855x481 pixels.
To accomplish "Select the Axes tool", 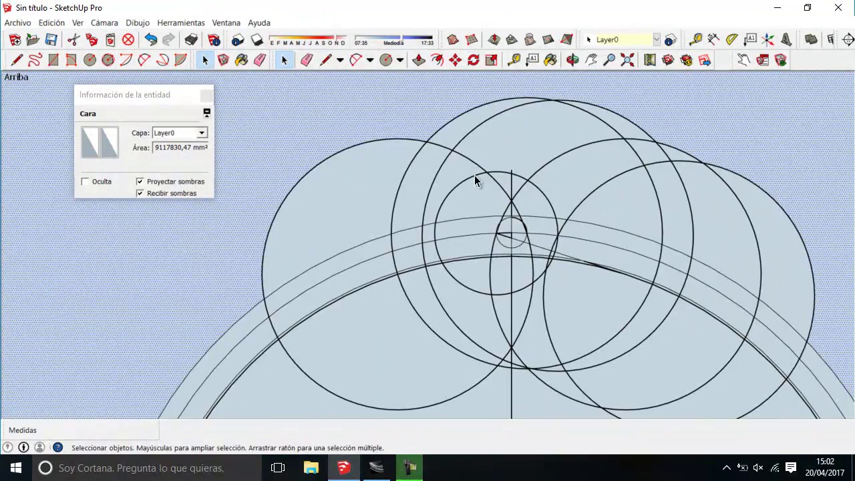I will point(768,40).
